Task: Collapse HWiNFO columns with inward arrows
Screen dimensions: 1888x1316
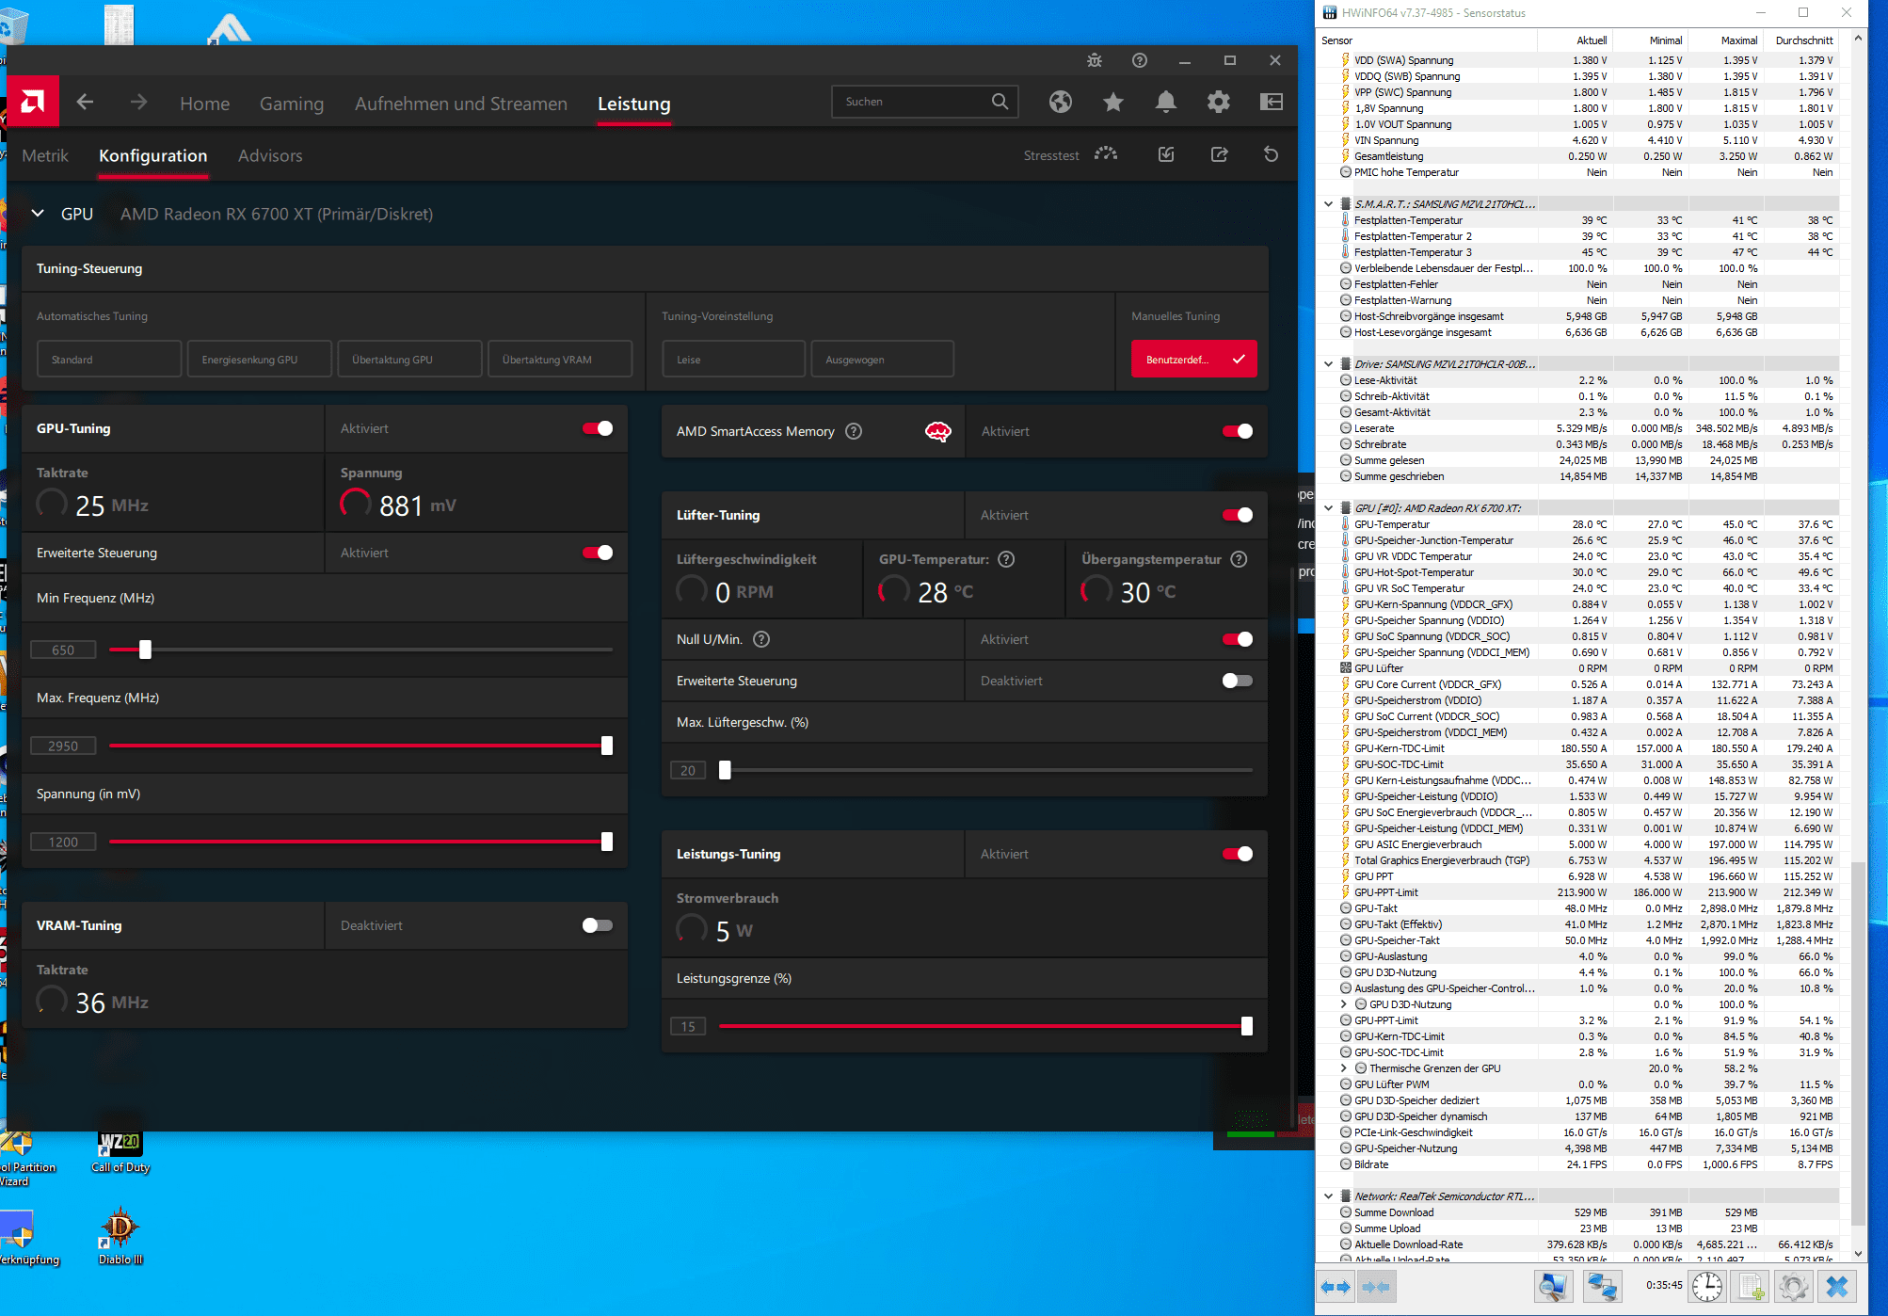Action: (1376, 1287)
